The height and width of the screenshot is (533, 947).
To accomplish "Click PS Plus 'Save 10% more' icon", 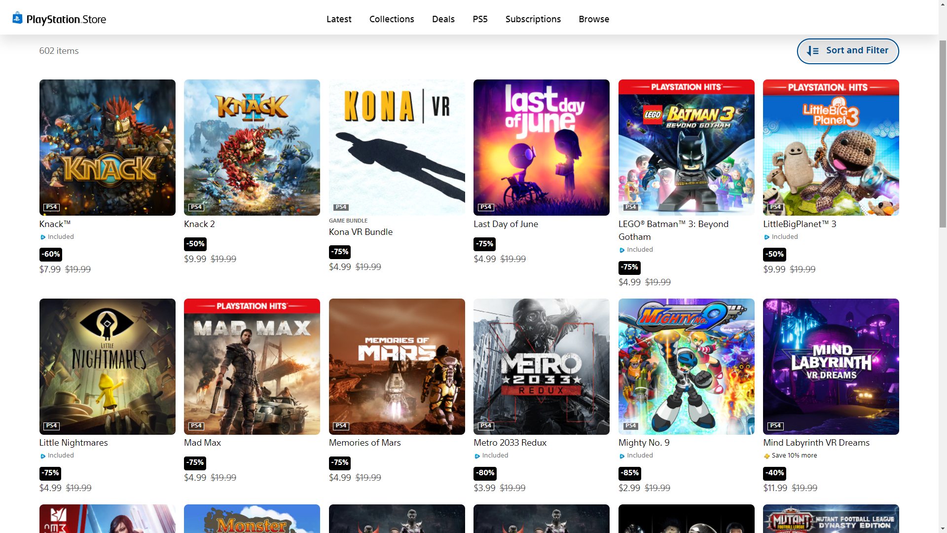I will point(766,456).
